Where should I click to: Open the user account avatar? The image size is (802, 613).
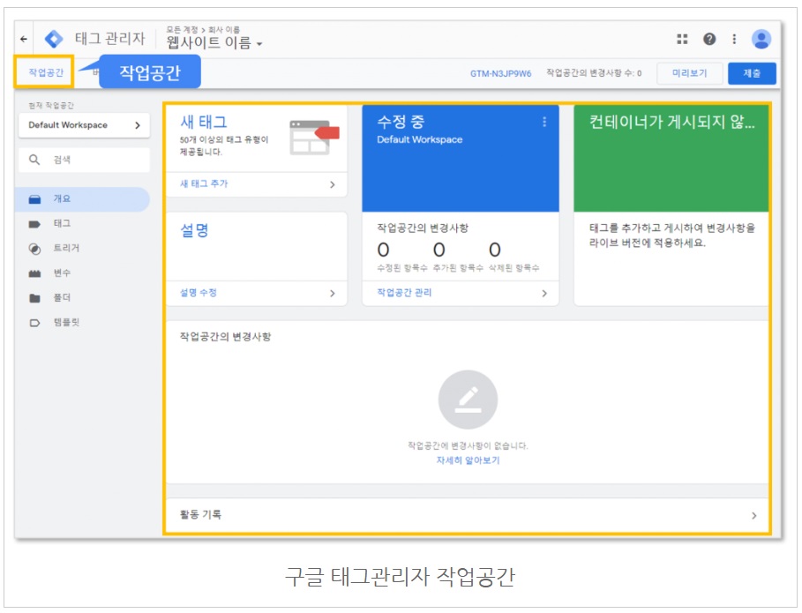(761, 39)
